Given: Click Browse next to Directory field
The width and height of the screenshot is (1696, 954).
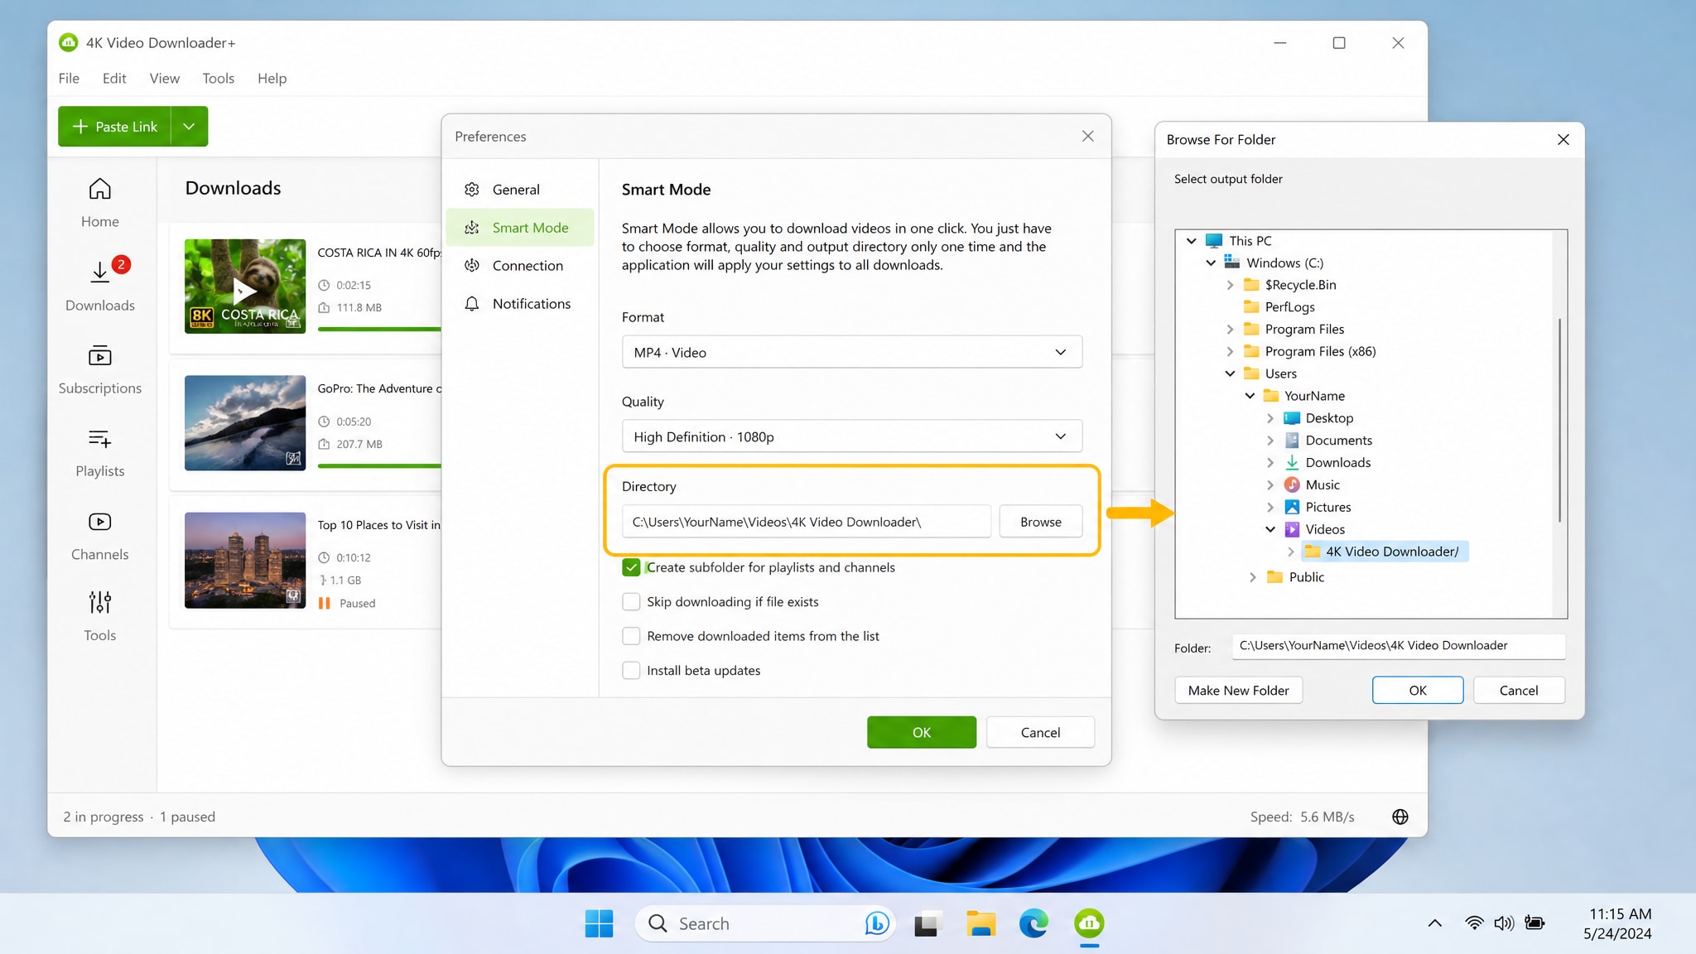Looking at the screenshot, I should tap(1040, 522).
